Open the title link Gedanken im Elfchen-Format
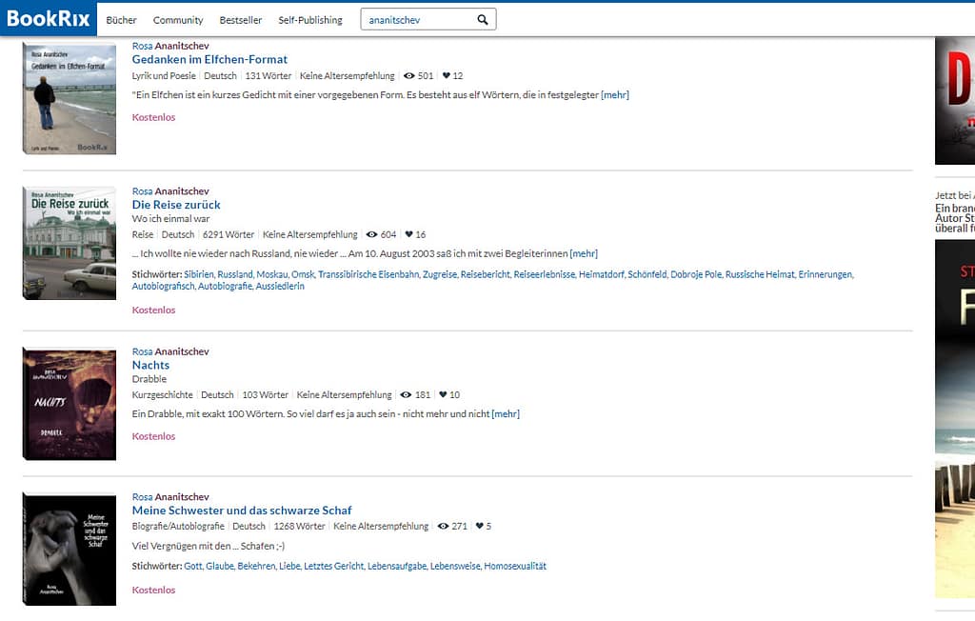The height and width of the screenshot is (621, 975). pos(209,60)
